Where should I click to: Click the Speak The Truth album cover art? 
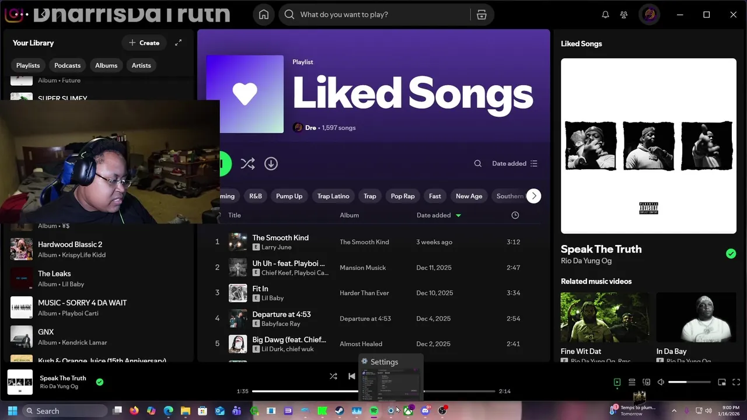[648, 146]
